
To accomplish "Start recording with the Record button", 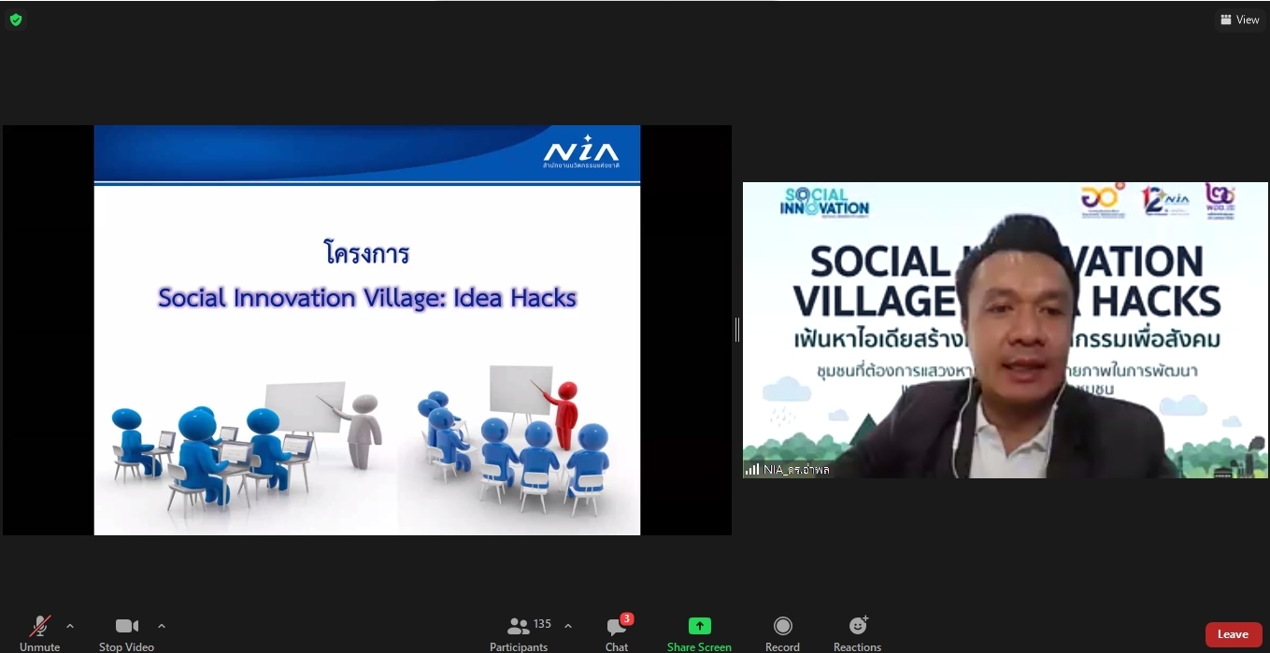I will coord(783,633).
